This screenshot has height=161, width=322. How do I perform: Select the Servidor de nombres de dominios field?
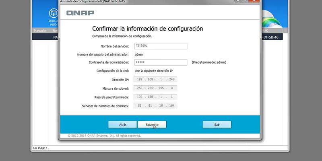coord(155,106)
